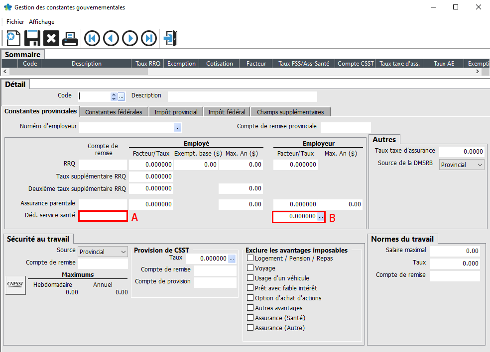Click the New record toolbar icon
Image resolution: width=490 pixels, height=352 pixels.
coord(13,38)
